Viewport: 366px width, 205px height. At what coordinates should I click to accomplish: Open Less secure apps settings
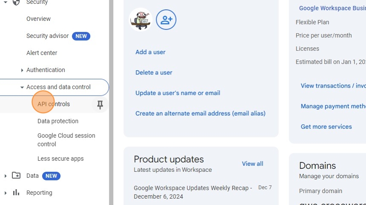60,159
